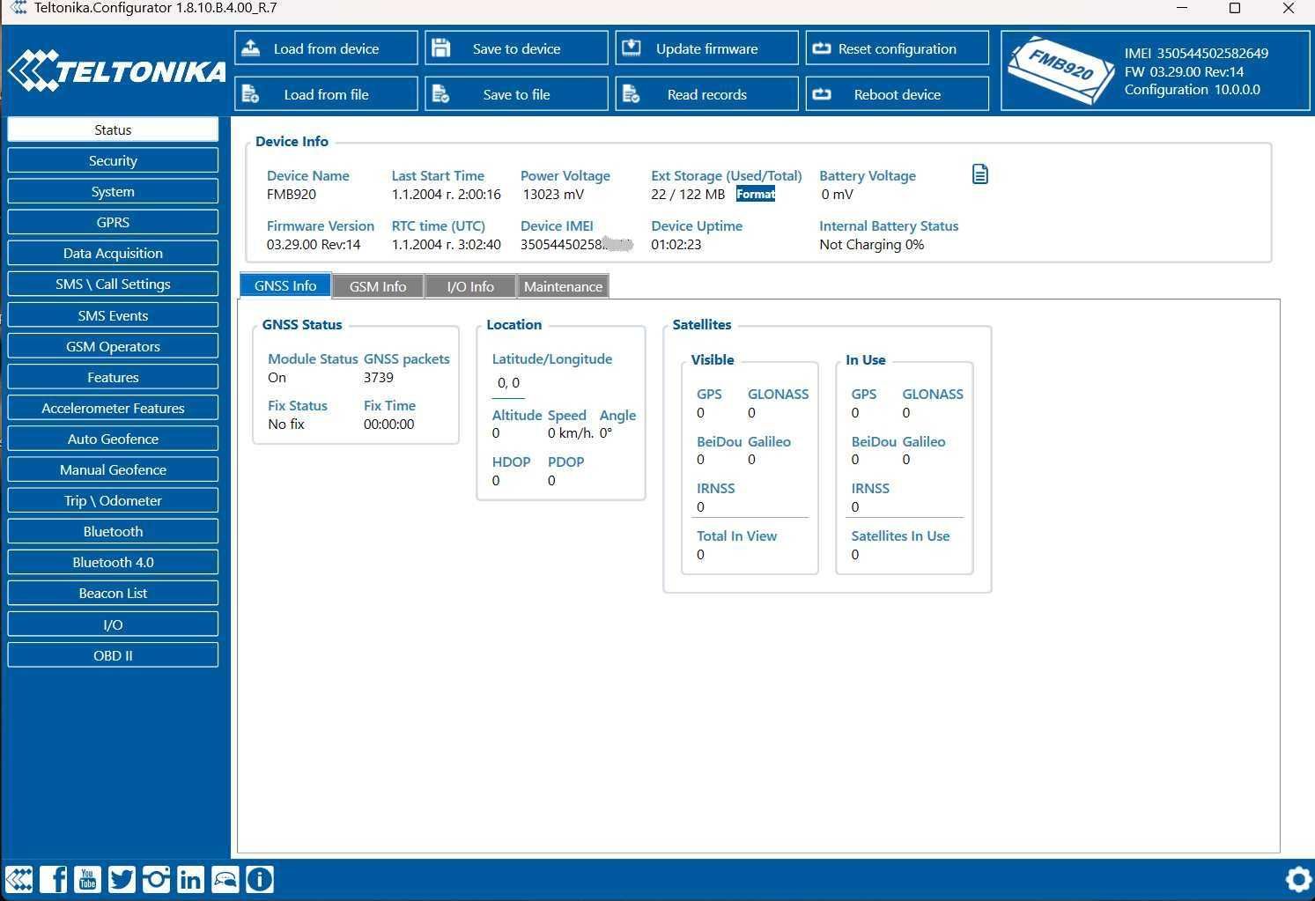Screen dimensions: 1315x901
Task: Click the Power Voltage value 13023 mV
Action: pyautogui.click(x=552, y=194)
